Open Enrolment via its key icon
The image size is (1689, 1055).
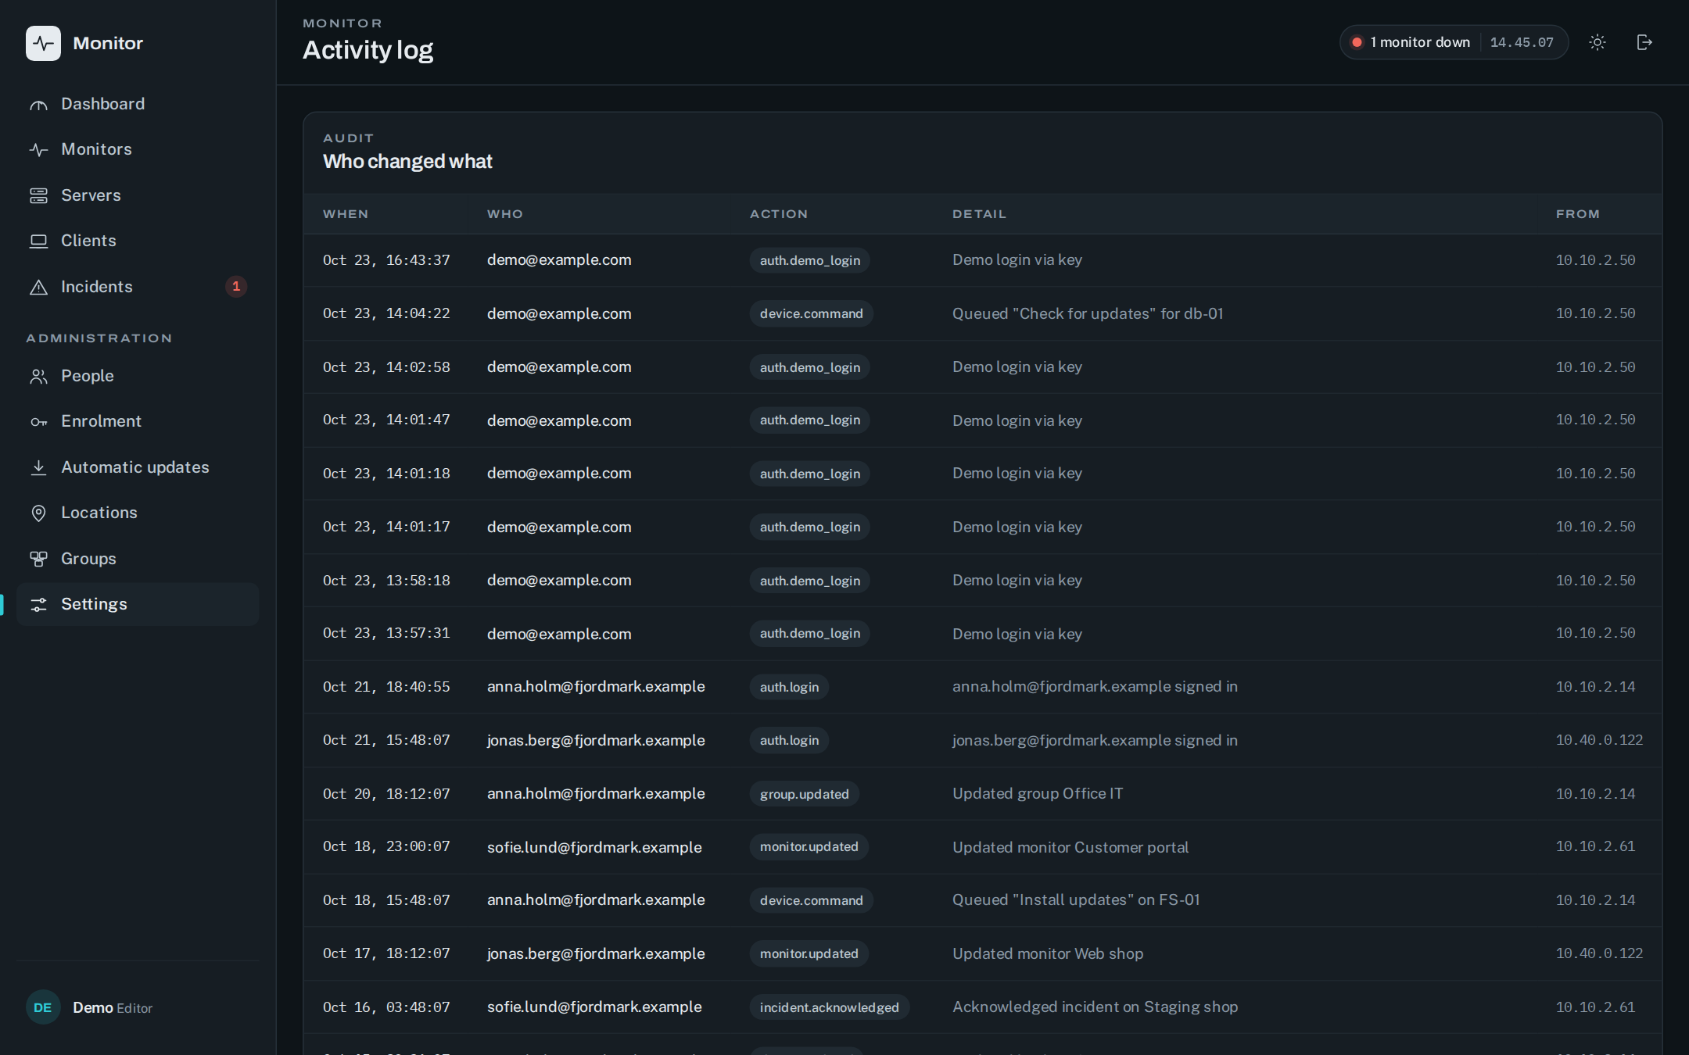click(38, 421)
